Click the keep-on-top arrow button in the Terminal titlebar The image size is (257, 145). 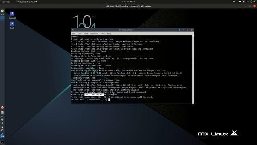[179, 30]
